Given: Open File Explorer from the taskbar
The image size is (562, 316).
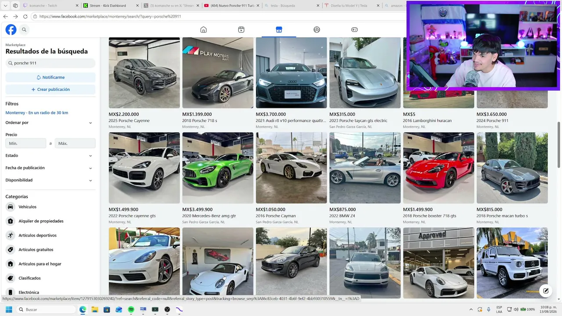Looking at the screenshot, I should click(94, 309).
